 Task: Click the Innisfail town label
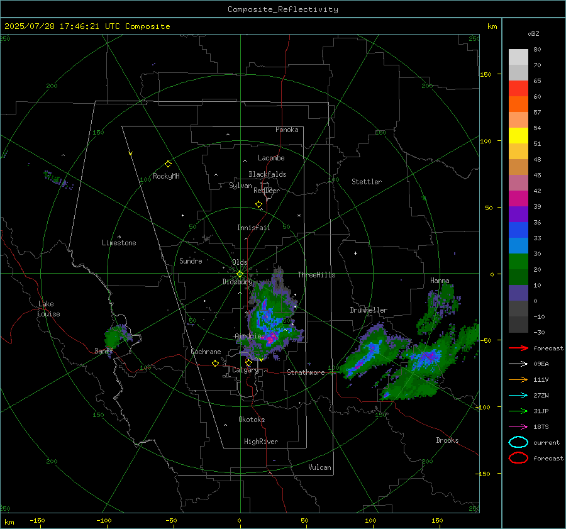[253, 228]
